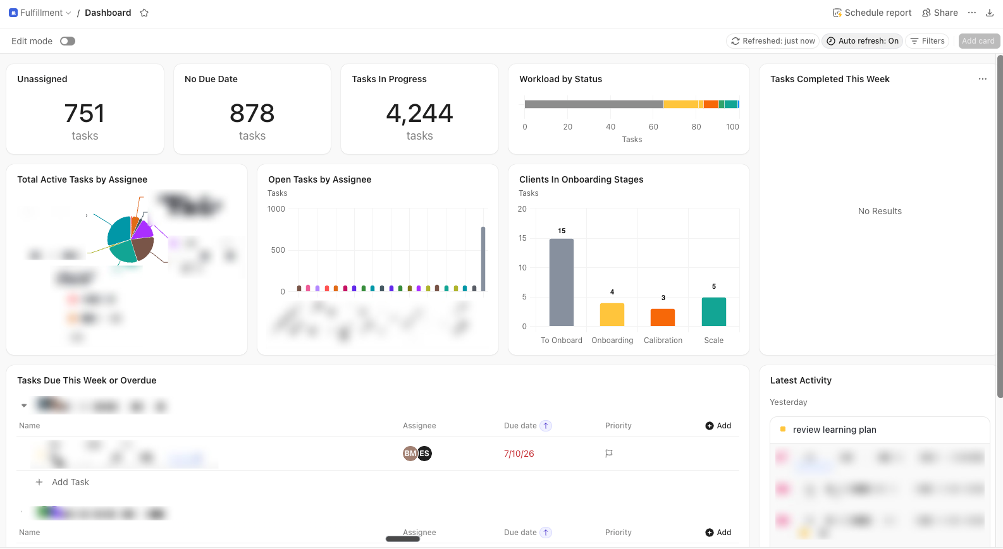Image resolution: width=1003 pixels, height=549 pixels.
Task: Click Add column in second group
Action: tap(718, 533)
